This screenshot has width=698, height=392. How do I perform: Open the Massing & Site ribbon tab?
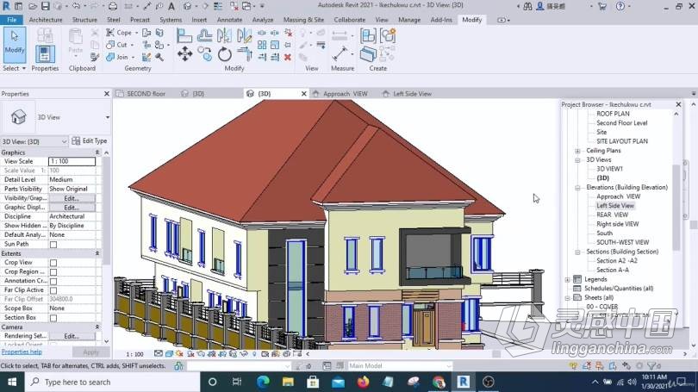click(x=303, y=20)
